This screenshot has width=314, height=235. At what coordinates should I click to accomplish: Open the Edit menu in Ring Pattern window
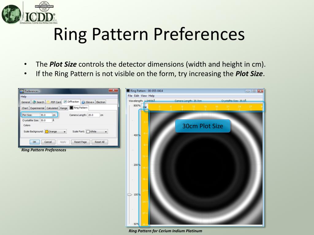point(136,96)
